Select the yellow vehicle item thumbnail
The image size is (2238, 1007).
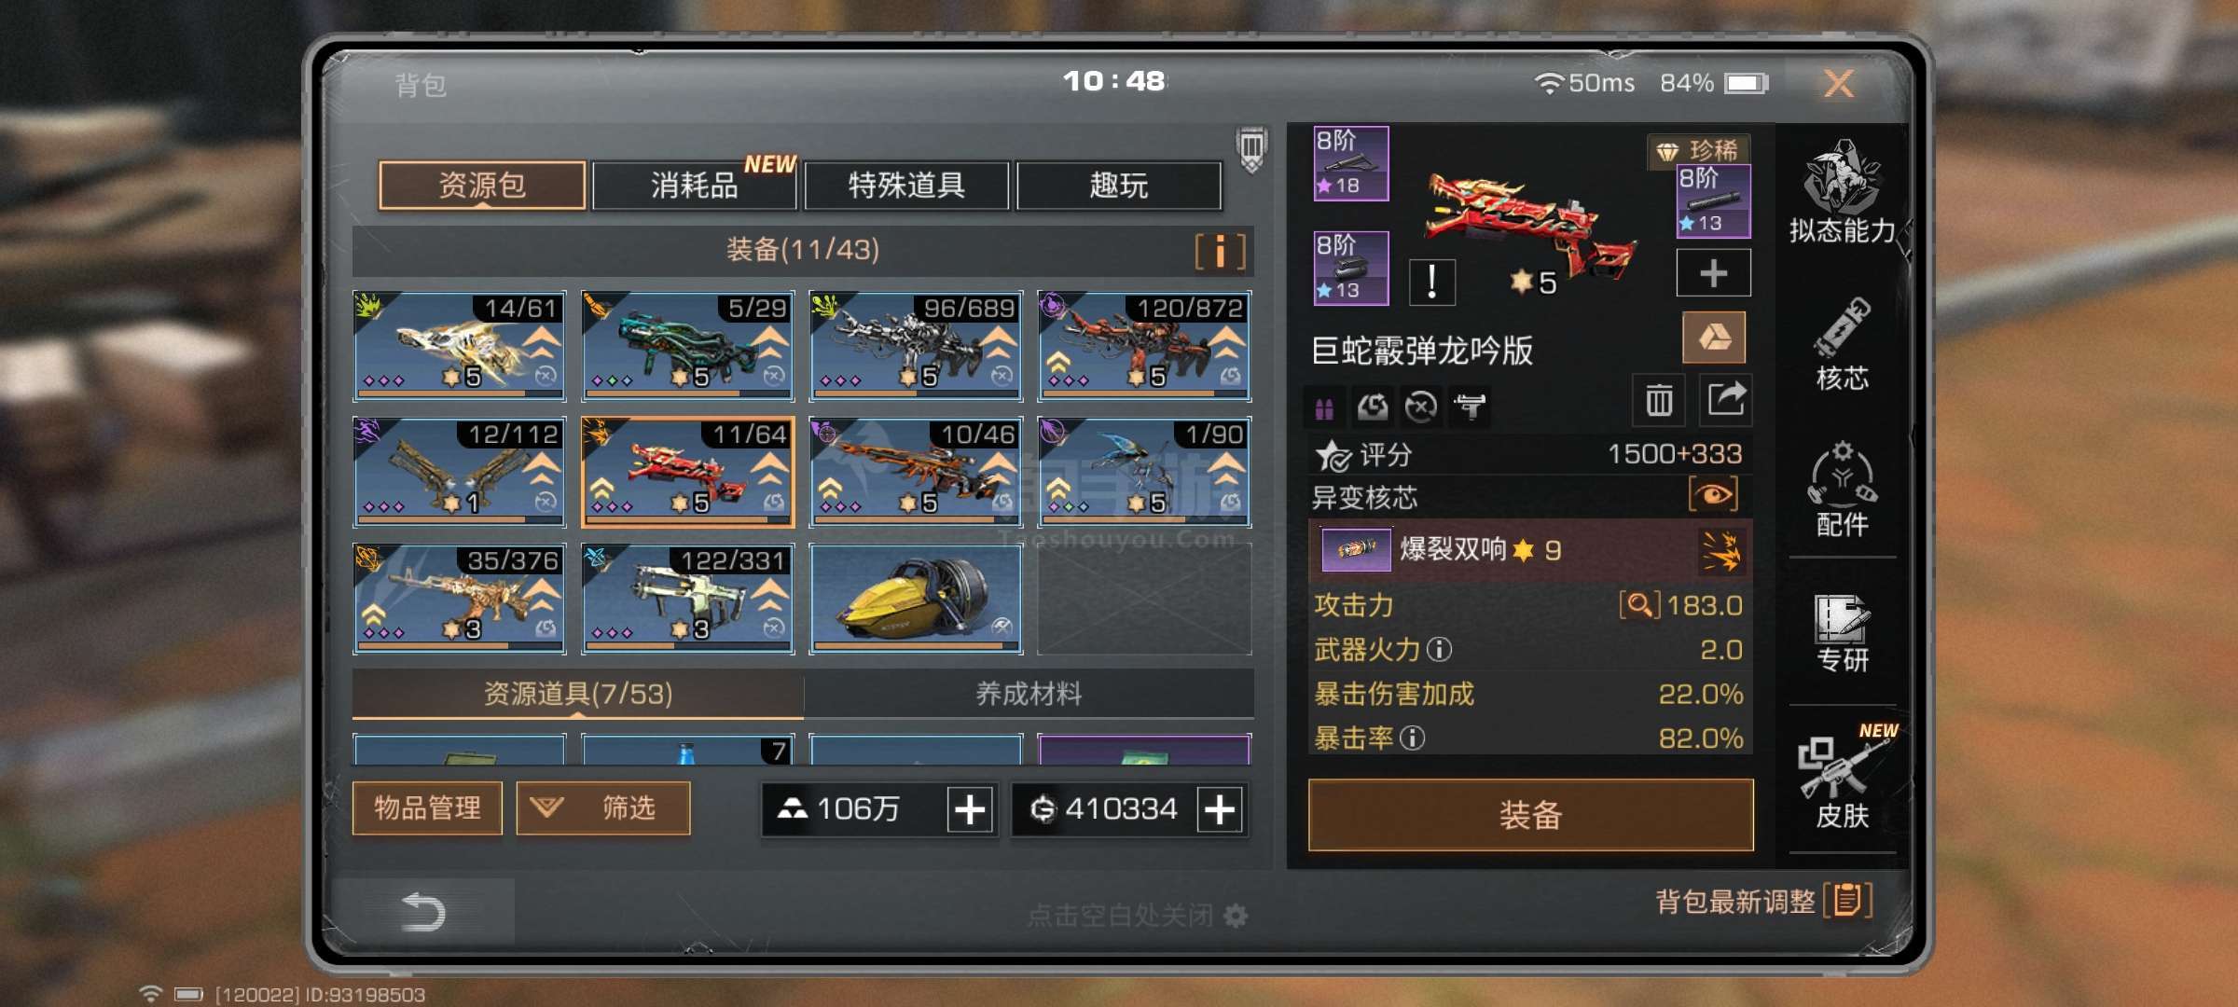click(x=916, y=599)
